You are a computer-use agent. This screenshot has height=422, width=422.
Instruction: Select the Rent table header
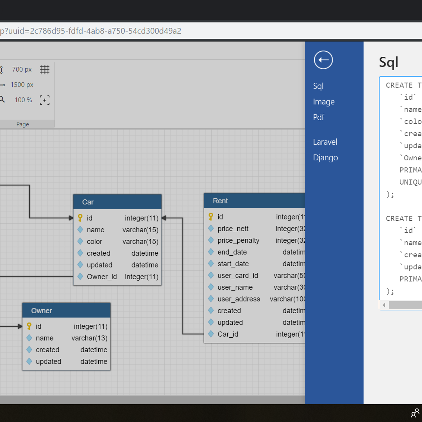point(255,201)
